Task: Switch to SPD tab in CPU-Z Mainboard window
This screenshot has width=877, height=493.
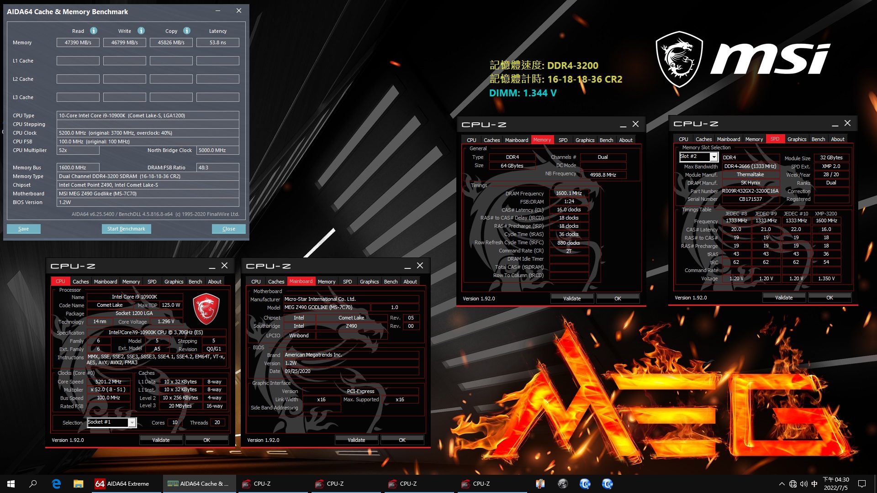Action: (348, 282)
